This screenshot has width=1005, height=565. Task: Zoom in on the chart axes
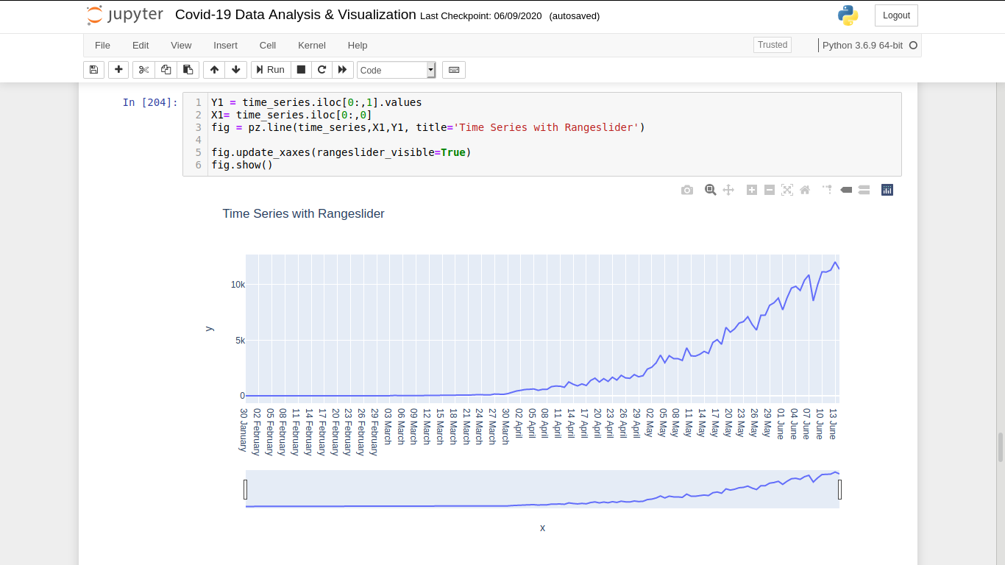point(751,189)
